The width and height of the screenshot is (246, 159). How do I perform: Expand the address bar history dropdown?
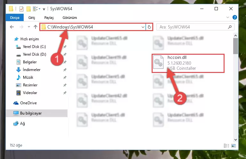(143, 27)
